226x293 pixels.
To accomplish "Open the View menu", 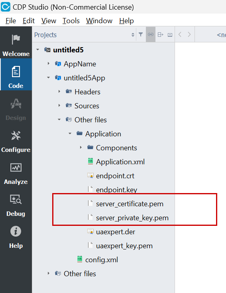I will 49,20.
